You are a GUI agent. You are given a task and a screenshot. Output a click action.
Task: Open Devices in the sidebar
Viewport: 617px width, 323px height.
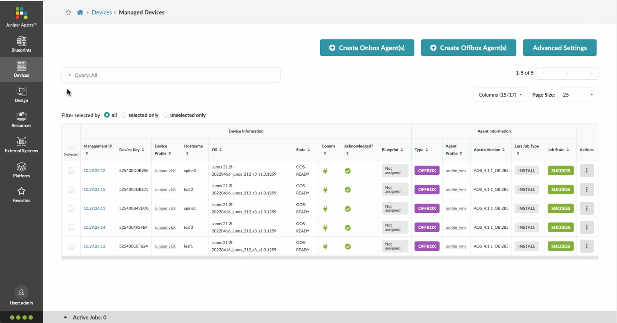[x=21, y=69]
